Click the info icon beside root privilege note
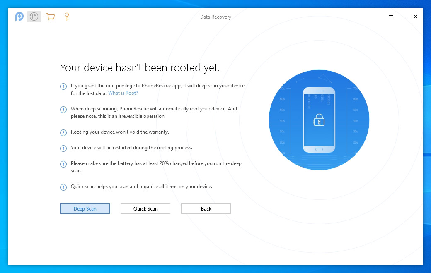The image size is (431, 273). [63, 86]
